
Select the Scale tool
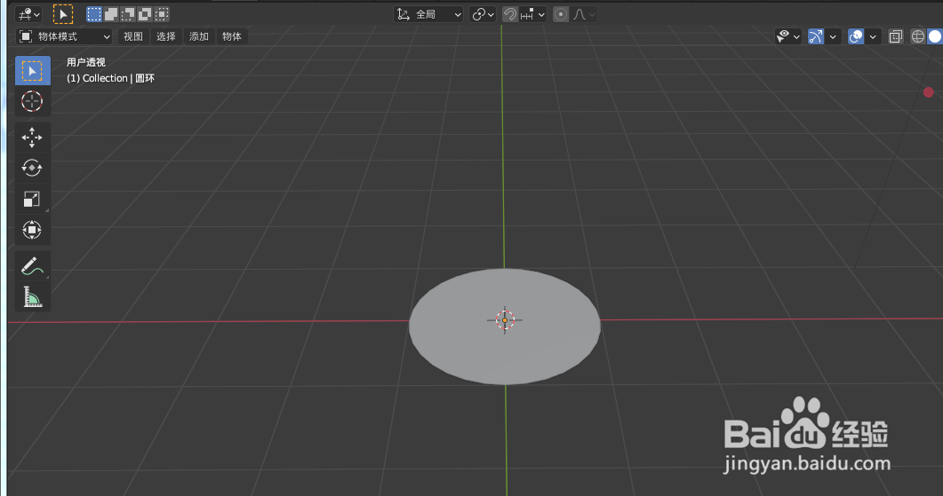[x=33, y=199]
